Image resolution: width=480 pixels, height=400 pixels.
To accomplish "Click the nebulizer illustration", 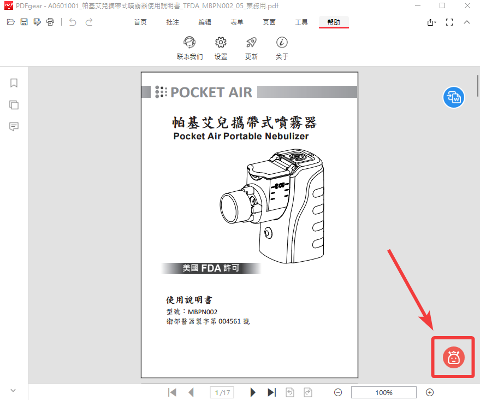I will tap(272, 206).
